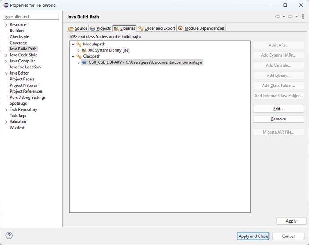Click the forward navigation arrow icon
The width and height of the screenshot is (309, 245).
coord(291,17)
